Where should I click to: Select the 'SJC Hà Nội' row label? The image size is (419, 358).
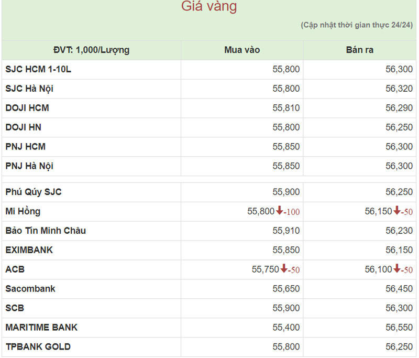[x=29, y=89]
